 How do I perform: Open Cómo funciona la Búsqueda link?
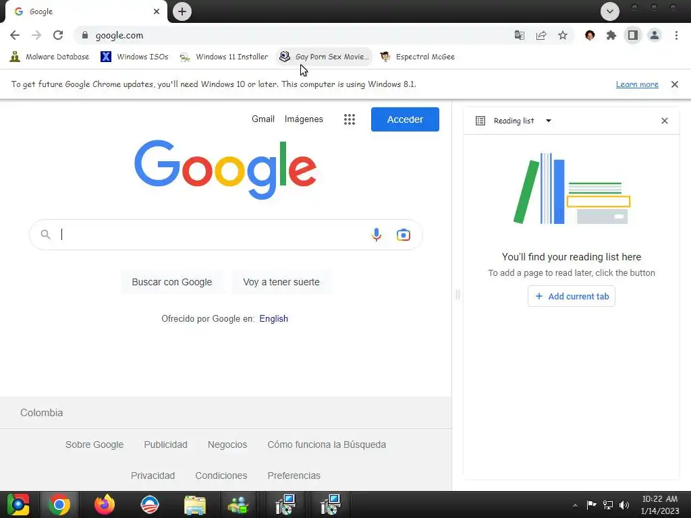[x=327, y=444]
